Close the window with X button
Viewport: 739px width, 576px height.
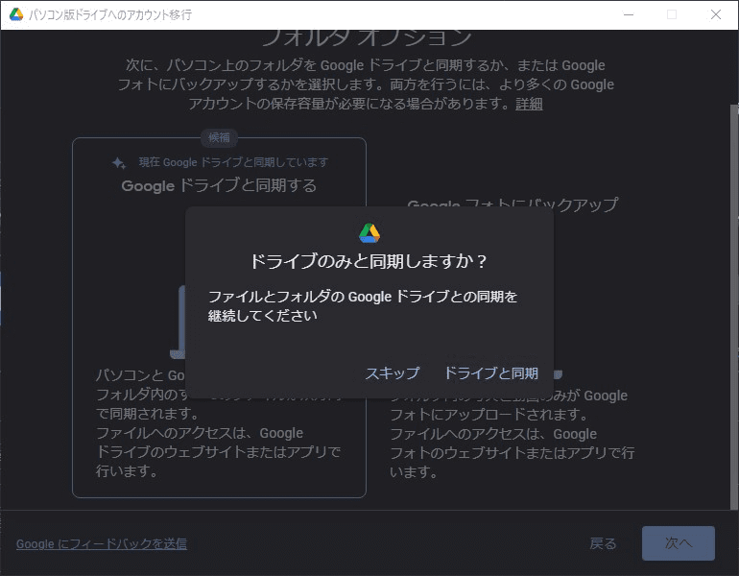point(715,14)
